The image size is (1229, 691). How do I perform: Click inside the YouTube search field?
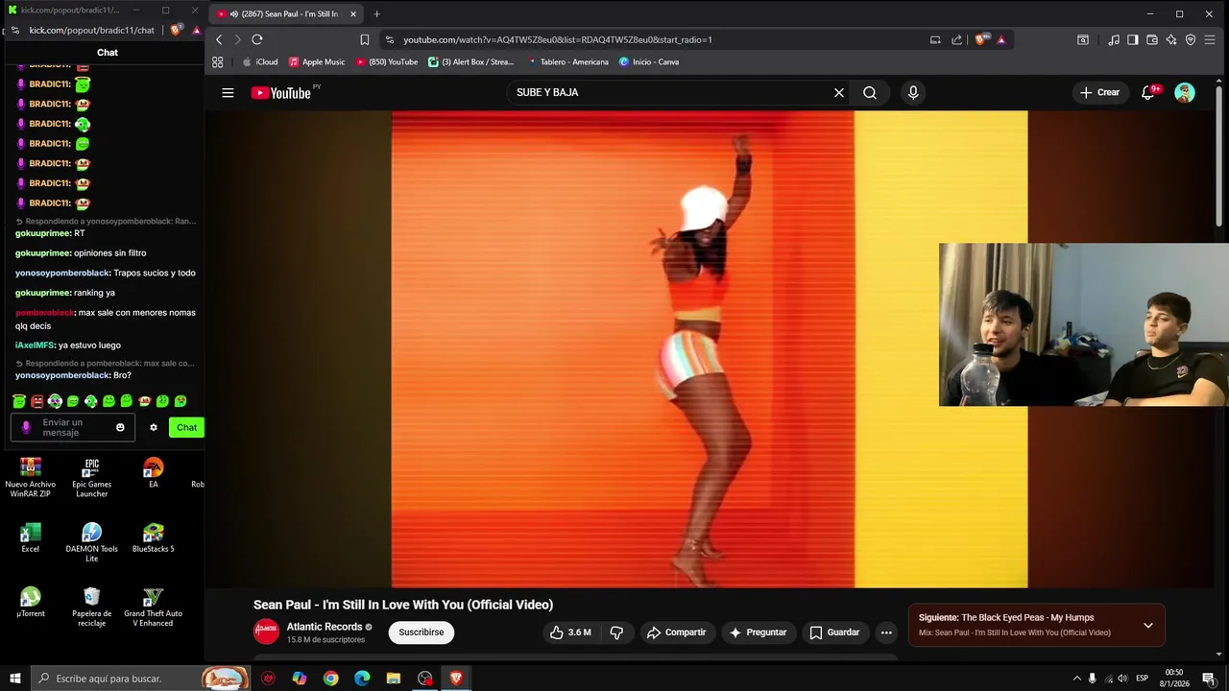[x=672, y=93]
